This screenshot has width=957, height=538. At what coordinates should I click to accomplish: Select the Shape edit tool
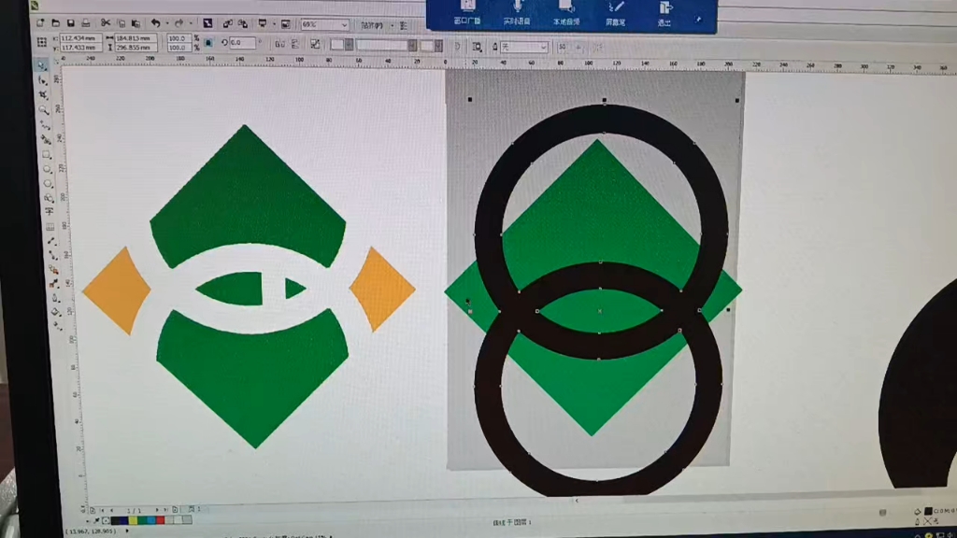click(43, 80)
